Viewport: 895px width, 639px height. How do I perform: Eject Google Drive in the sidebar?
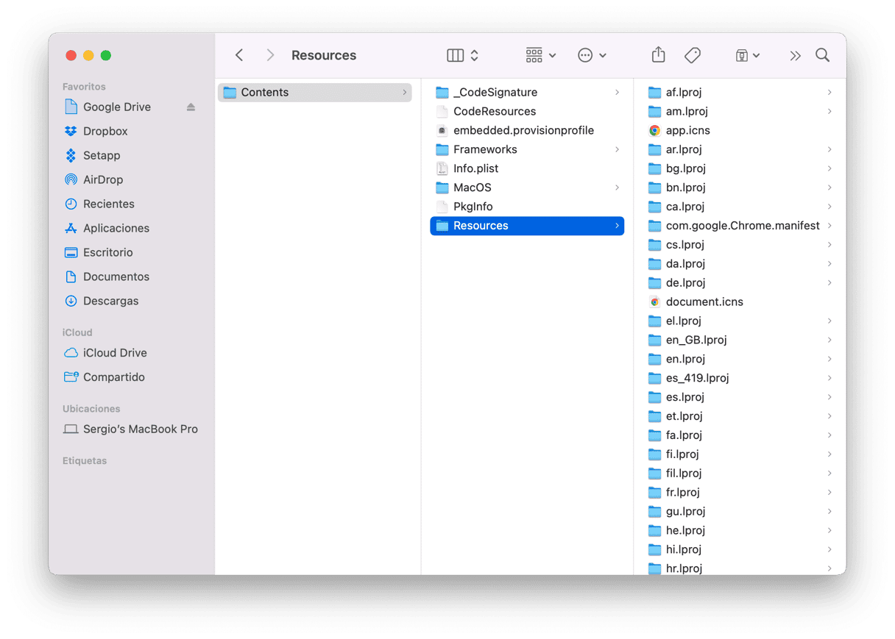(191, 107)
